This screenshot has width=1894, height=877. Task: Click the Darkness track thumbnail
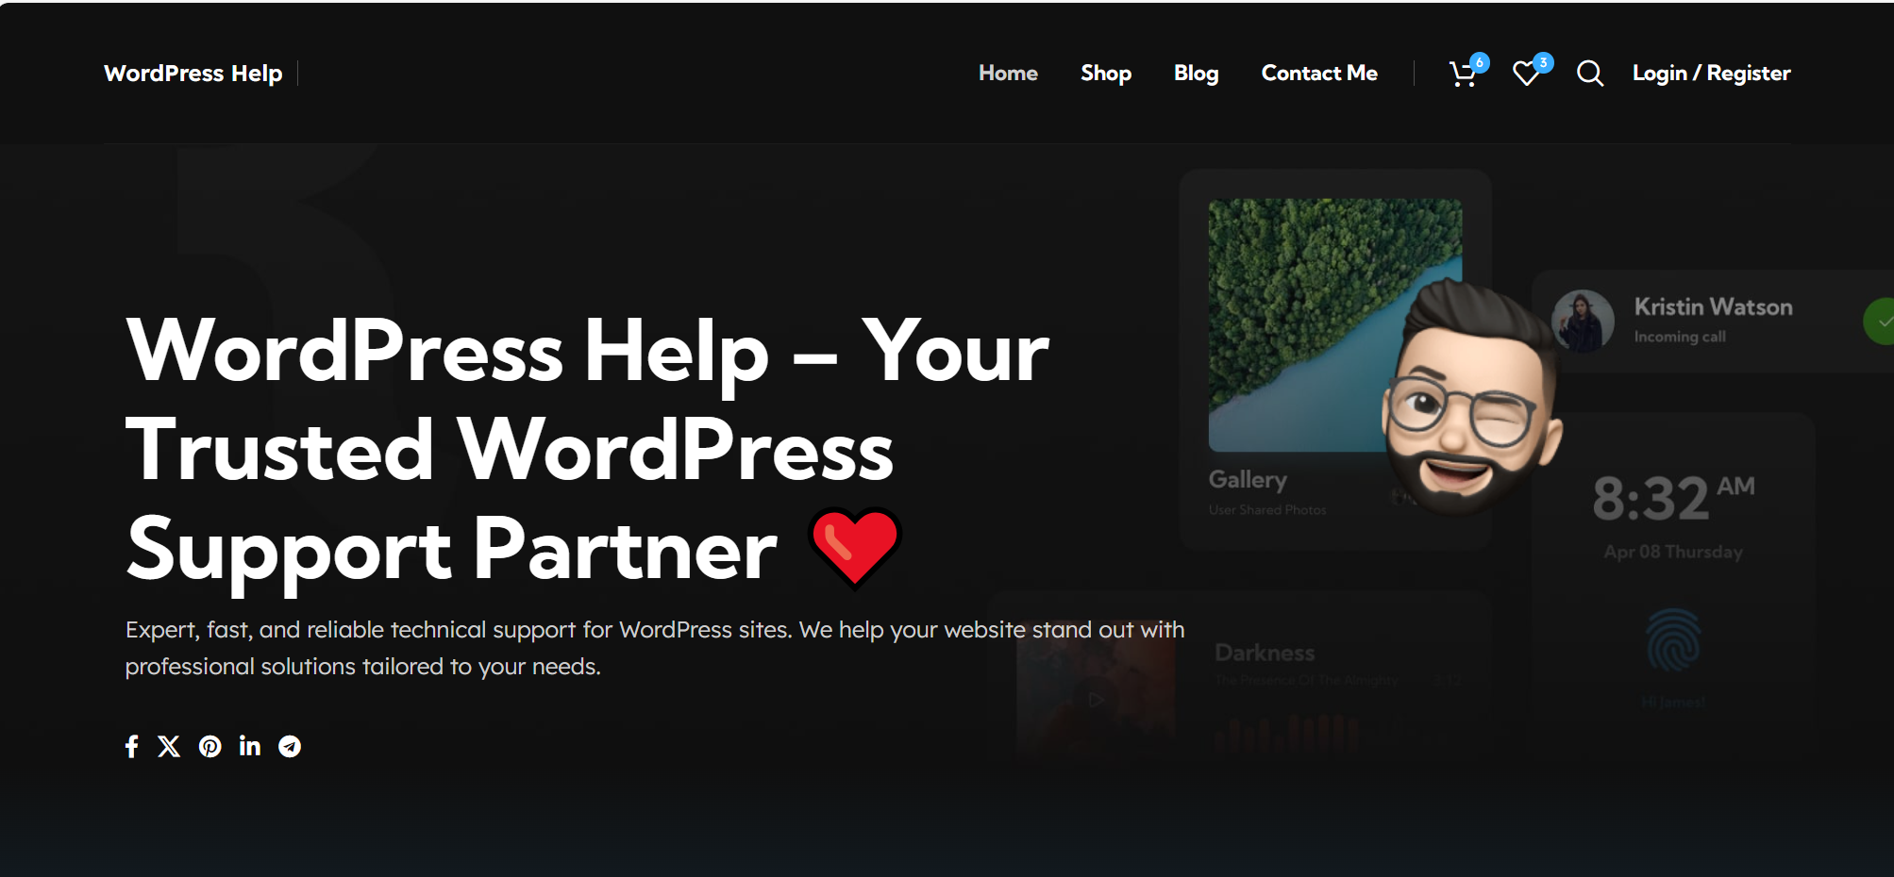click(x=1096, y=695)
